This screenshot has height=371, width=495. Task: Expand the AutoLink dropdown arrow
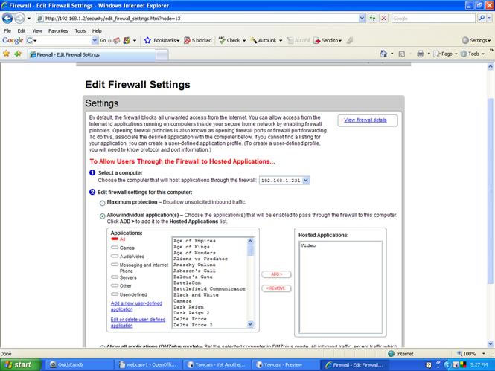(281, 41)
